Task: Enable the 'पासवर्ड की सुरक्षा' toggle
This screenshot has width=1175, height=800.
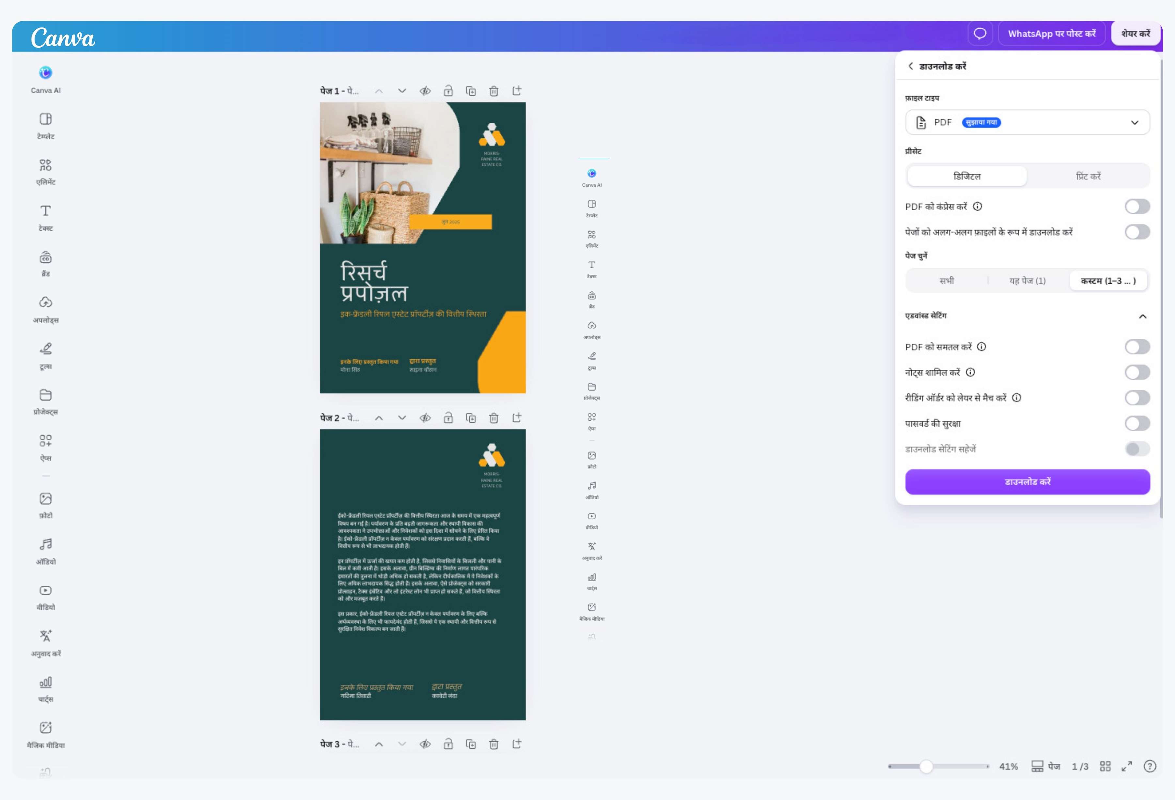Action: (x=1137, y=423)
